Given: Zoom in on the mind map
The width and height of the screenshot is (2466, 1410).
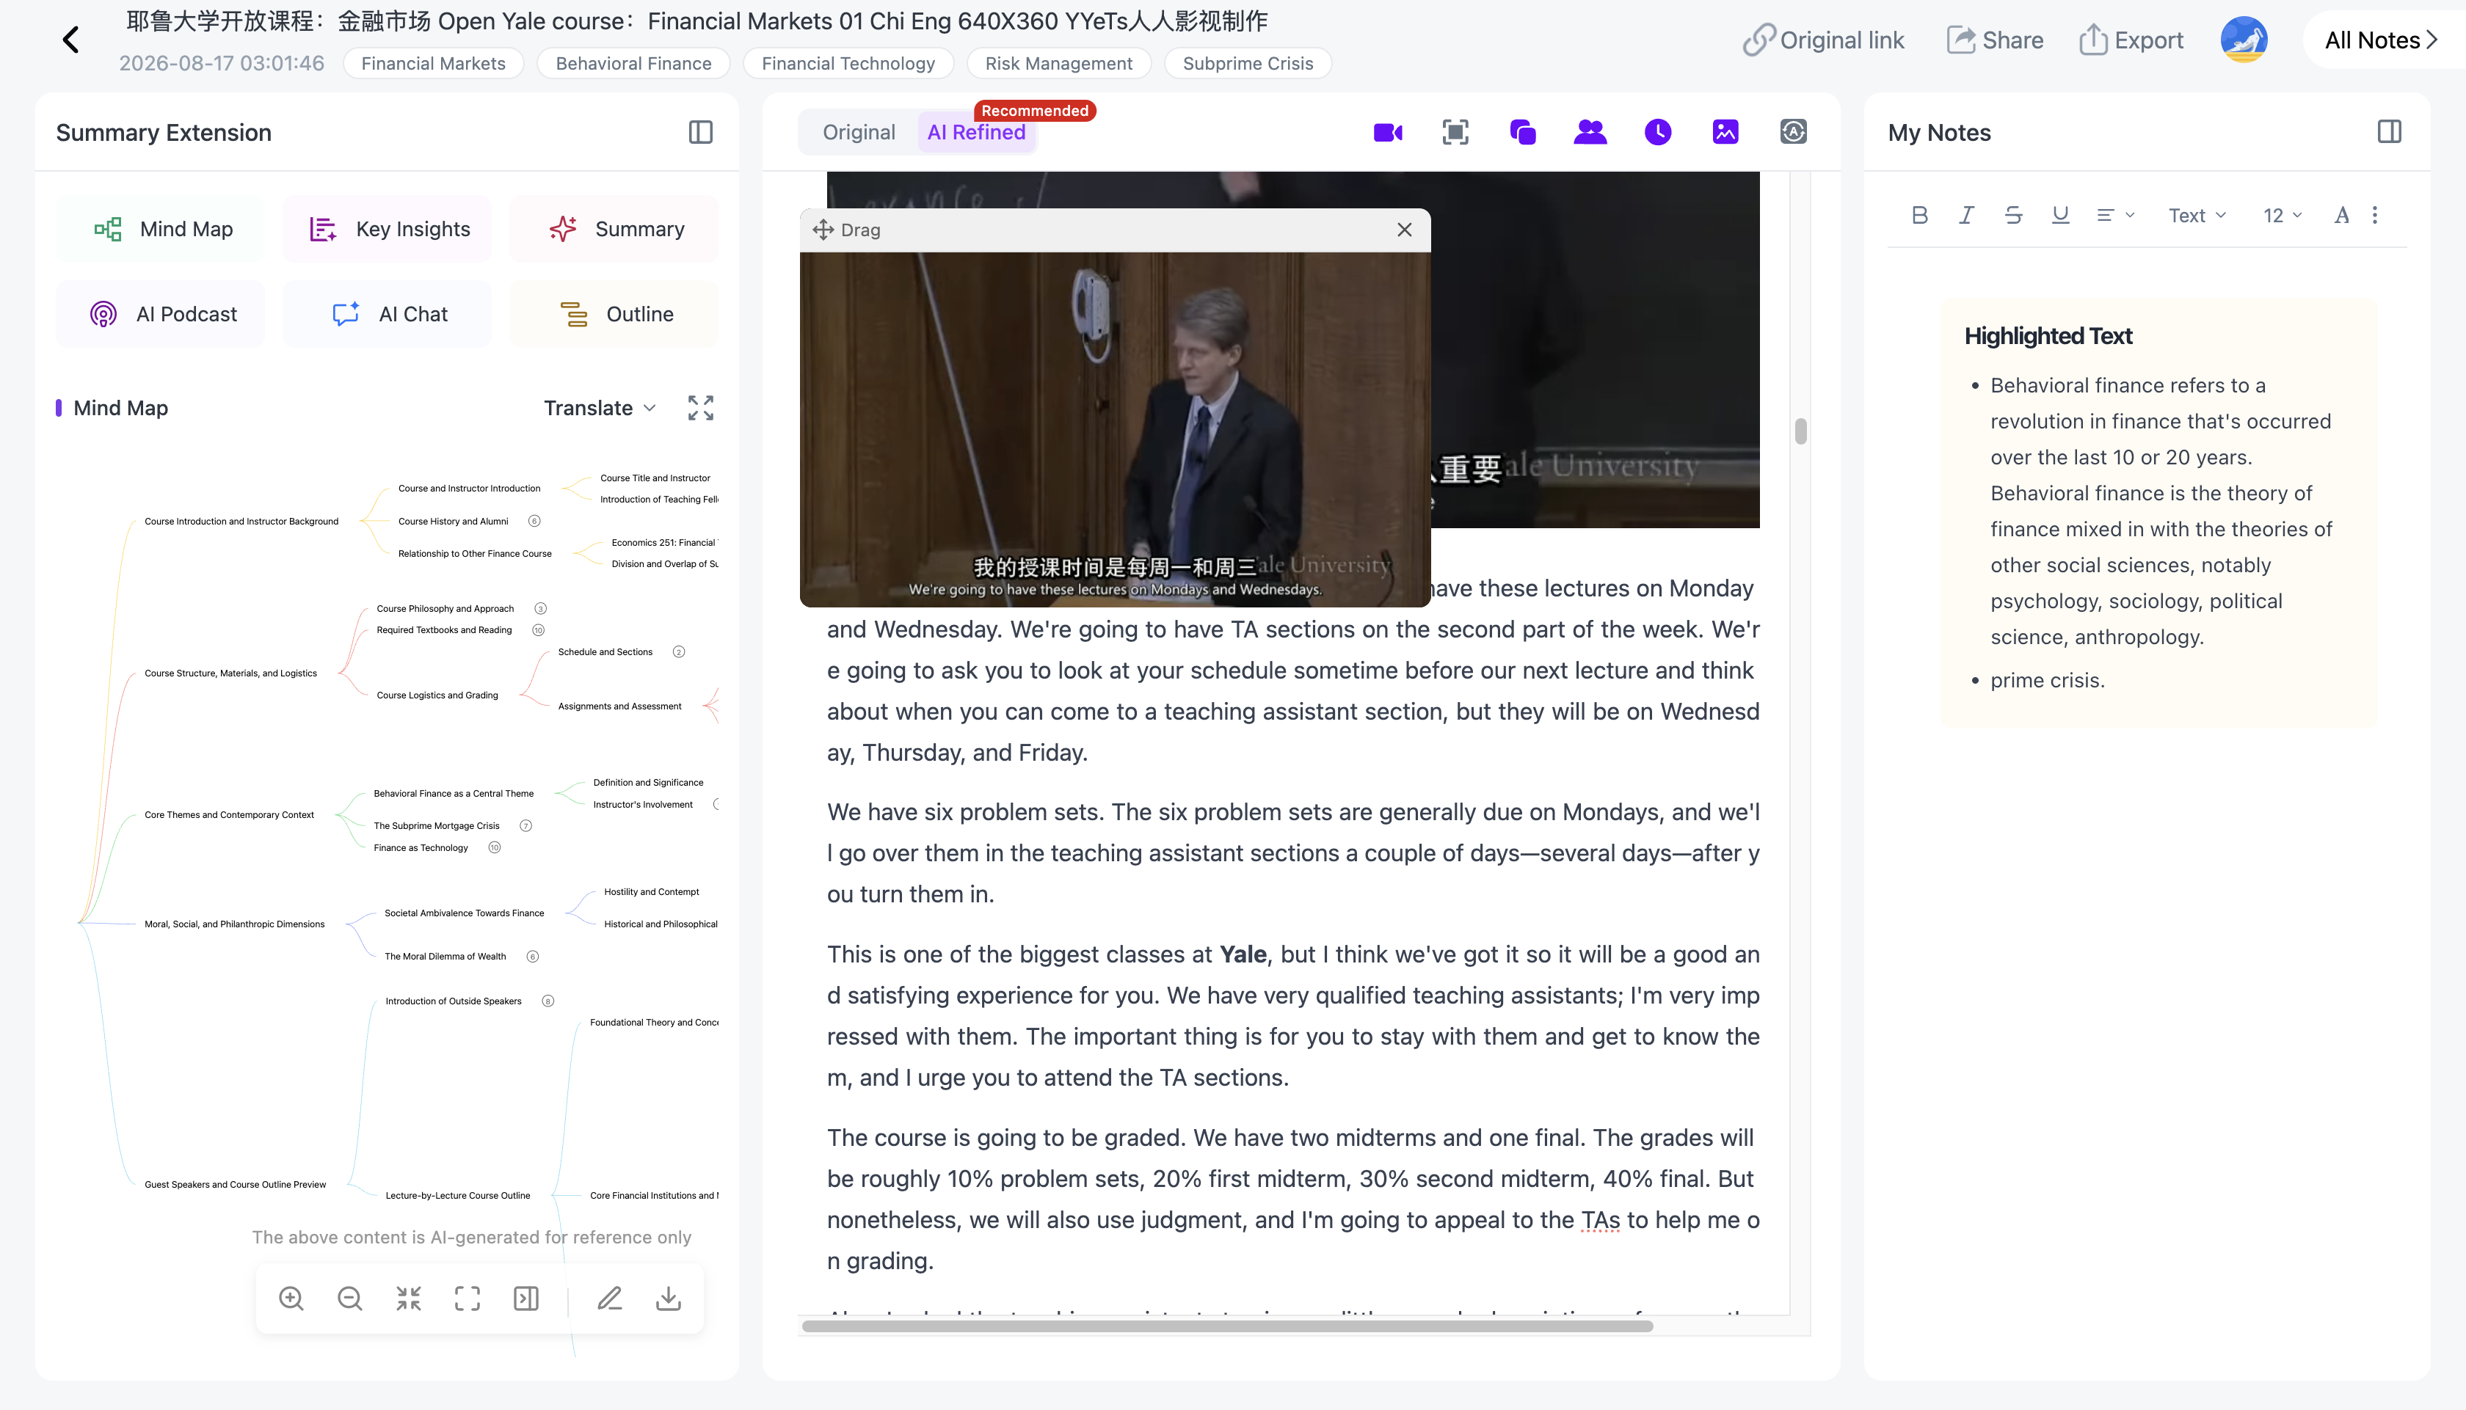Looking at the screenshot, I should tap(291, 1298).
